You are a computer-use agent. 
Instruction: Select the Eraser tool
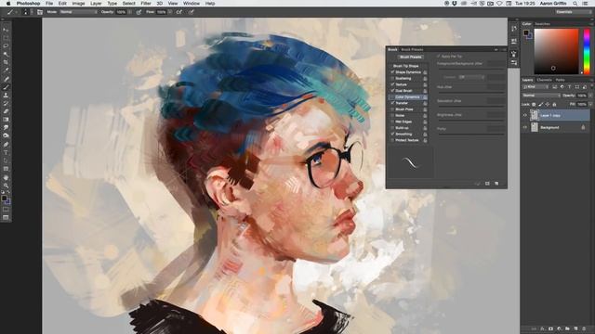[6, 111]
